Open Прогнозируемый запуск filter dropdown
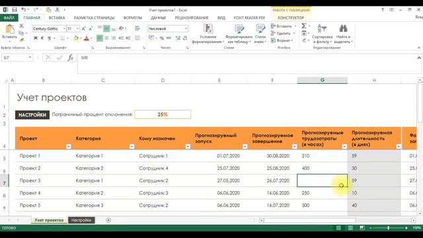The width and height of the screenshot is (423, 238). pos(245,146)
